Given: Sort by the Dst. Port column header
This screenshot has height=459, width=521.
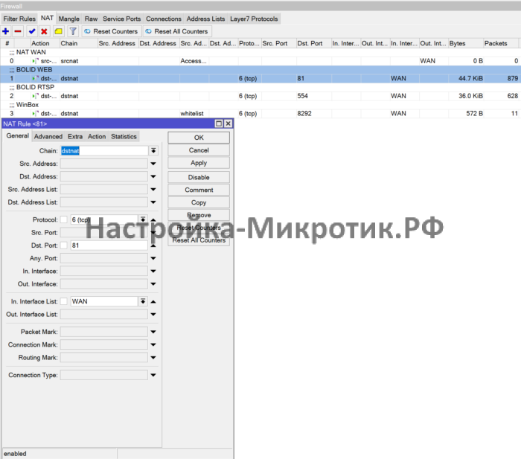Looking at the screenshot, I should [313, 43].
